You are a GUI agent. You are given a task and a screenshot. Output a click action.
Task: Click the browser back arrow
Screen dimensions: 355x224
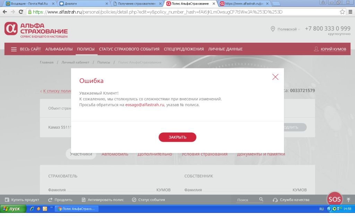(x=5, y=12)
